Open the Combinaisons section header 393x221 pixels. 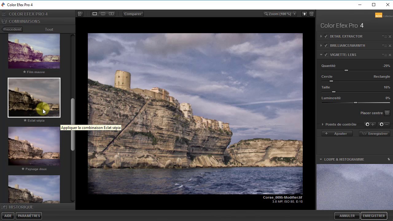point(37,21)
